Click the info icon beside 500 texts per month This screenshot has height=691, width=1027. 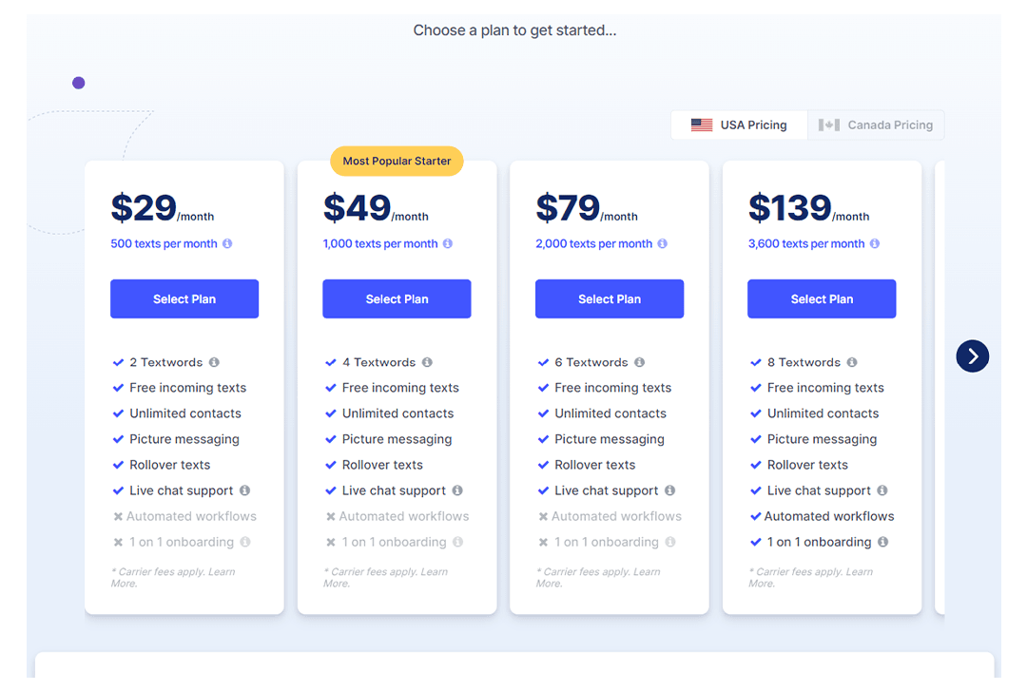pos(225,243)
